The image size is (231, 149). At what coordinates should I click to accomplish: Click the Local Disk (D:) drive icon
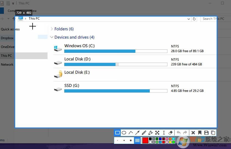58,63
